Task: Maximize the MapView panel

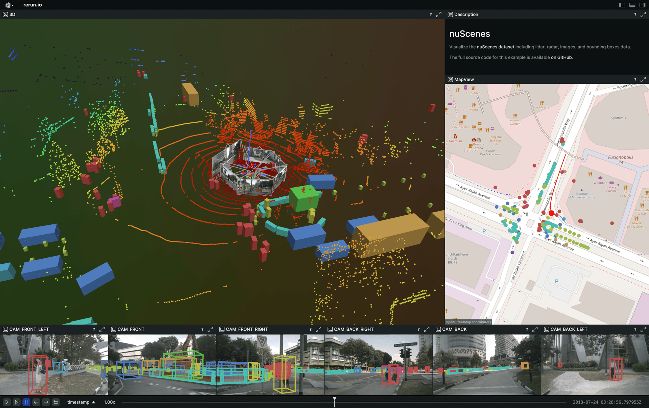Action: [x=643, y=79]
